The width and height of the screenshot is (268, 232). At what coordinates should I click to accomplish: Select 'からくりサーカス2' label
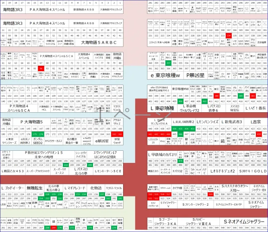[x=54, y=141]
